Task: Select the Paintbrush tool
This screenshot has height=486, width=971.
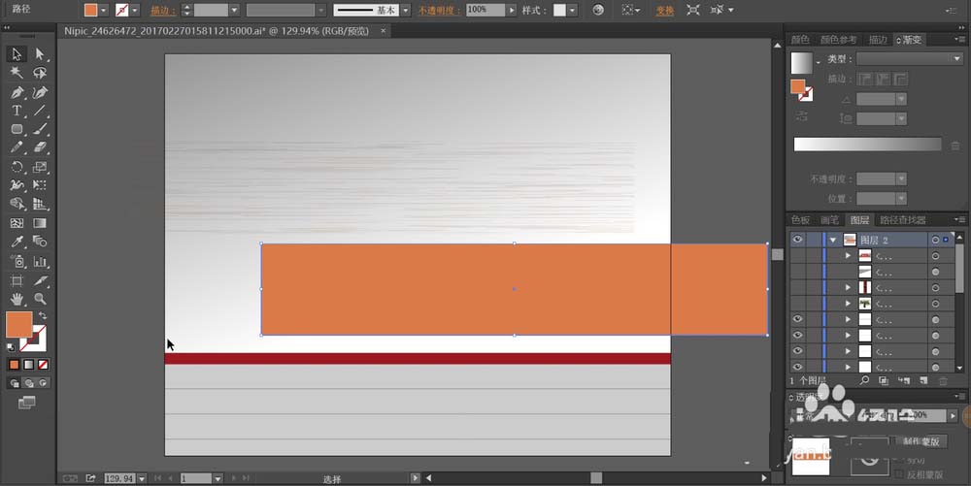Action: 40,129
